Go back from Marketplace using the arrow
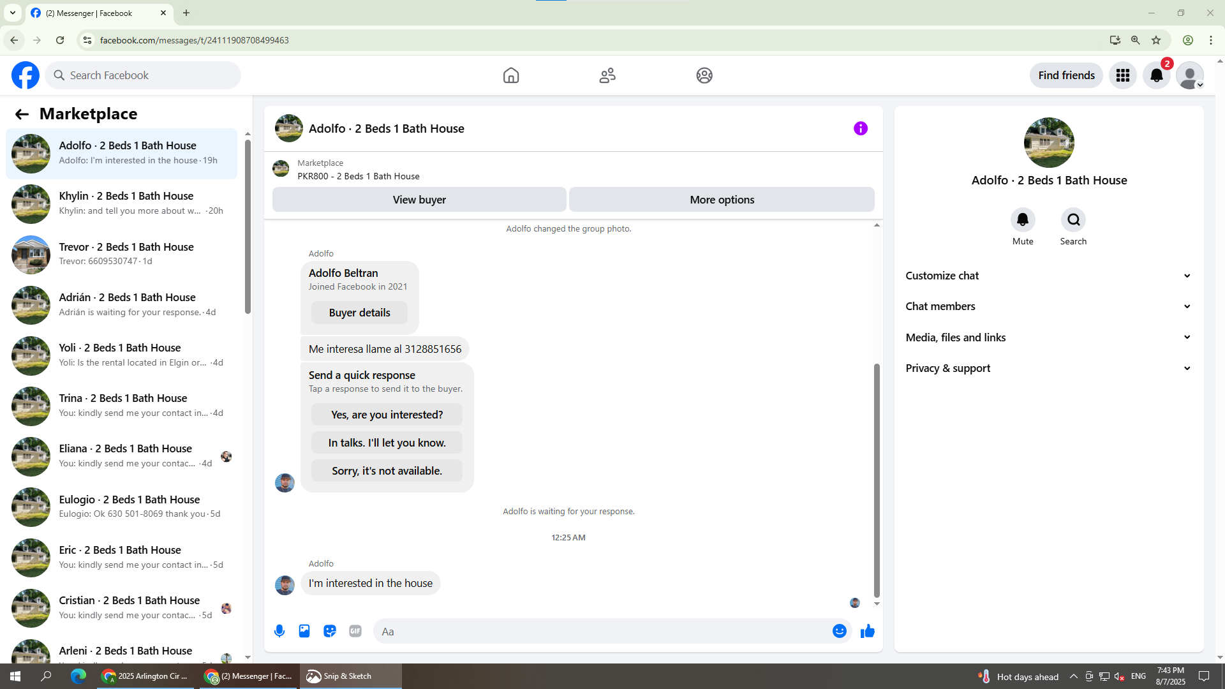Viewport: 1225px width, 689px height. [22, 114]
